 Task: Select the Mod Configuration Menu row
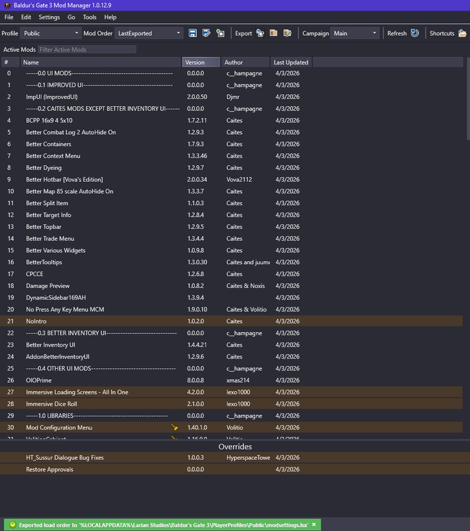(231, 427)
